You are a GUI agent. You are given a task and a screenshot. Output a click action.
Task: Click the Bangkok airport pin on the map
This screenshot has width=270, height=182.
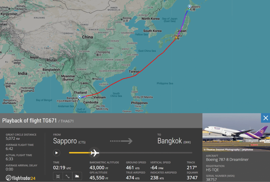[x=79, y=97]
